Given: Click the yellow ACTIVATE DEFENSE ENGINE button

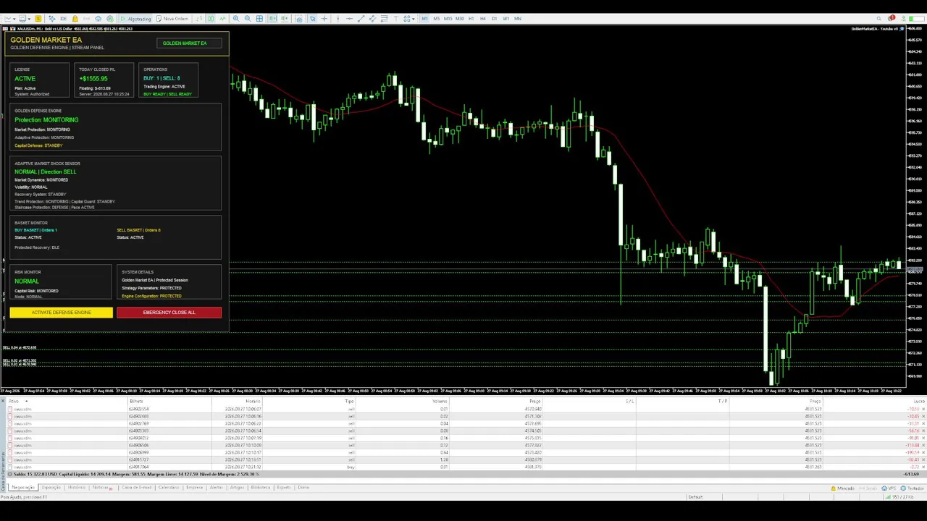Looking at the screenshot, I should click(x=62, y=313).
